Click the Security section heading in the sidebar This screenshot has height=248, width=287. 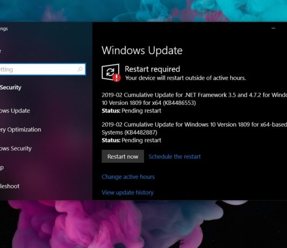pos(11,87)
